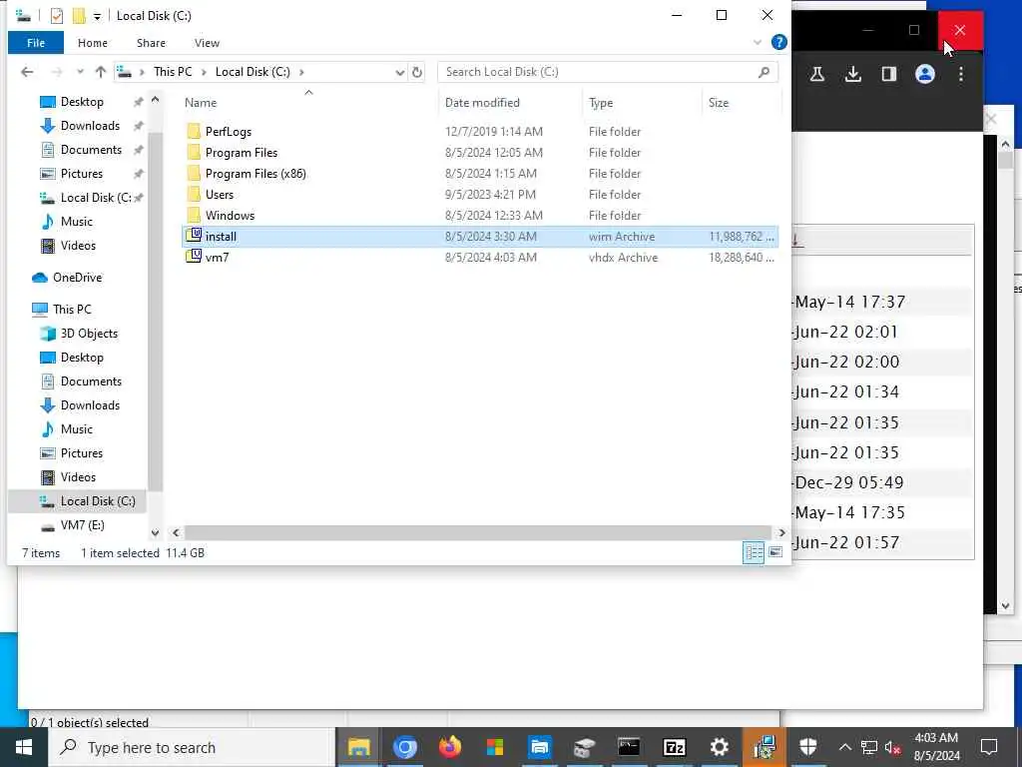Open Chrome Labs flask icon
Viewport: 1022px width, 767px height.
tap(816, 74)
